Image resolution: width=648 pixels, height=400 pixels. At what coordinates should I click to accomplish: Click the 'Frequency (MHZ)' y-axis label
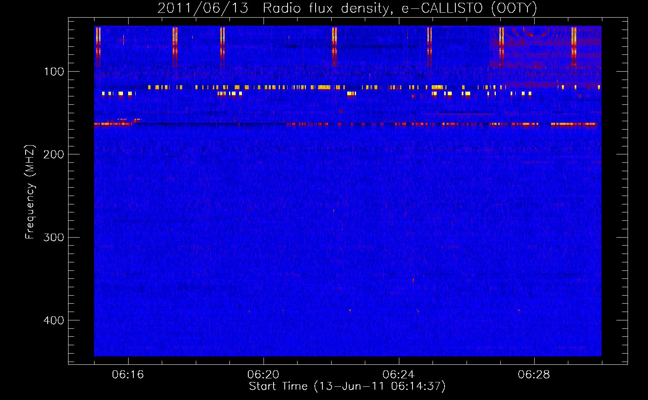tap(30, 192)
